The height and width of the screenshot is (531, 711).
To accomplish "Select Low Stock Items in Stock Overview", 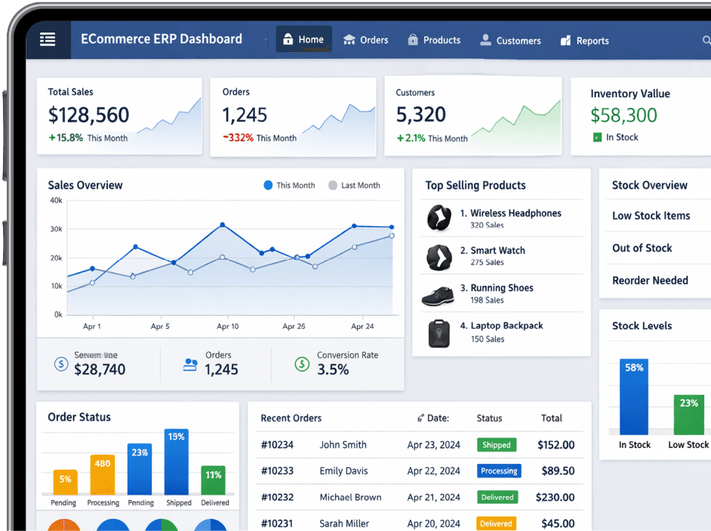I will [x=651, y=215].
